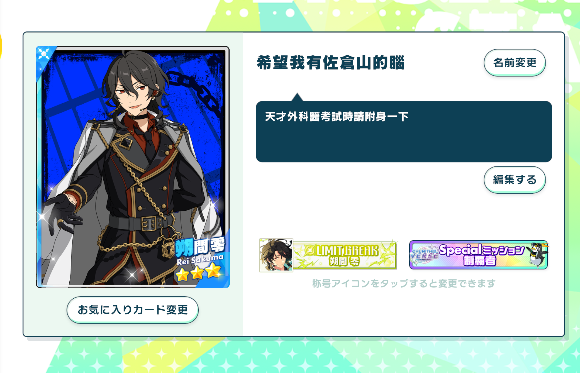The height and width of the screenshot is (373, 580).
Task: Click the 編集する edit comment button
Action: (515, 180)
